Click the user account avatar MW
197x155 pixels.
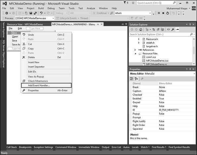click(x=194, y=8)
